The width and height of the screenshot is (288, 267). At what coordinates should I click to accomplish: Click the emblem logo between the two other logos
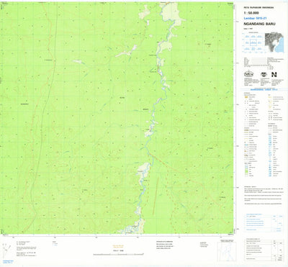(x=264, y=75)
